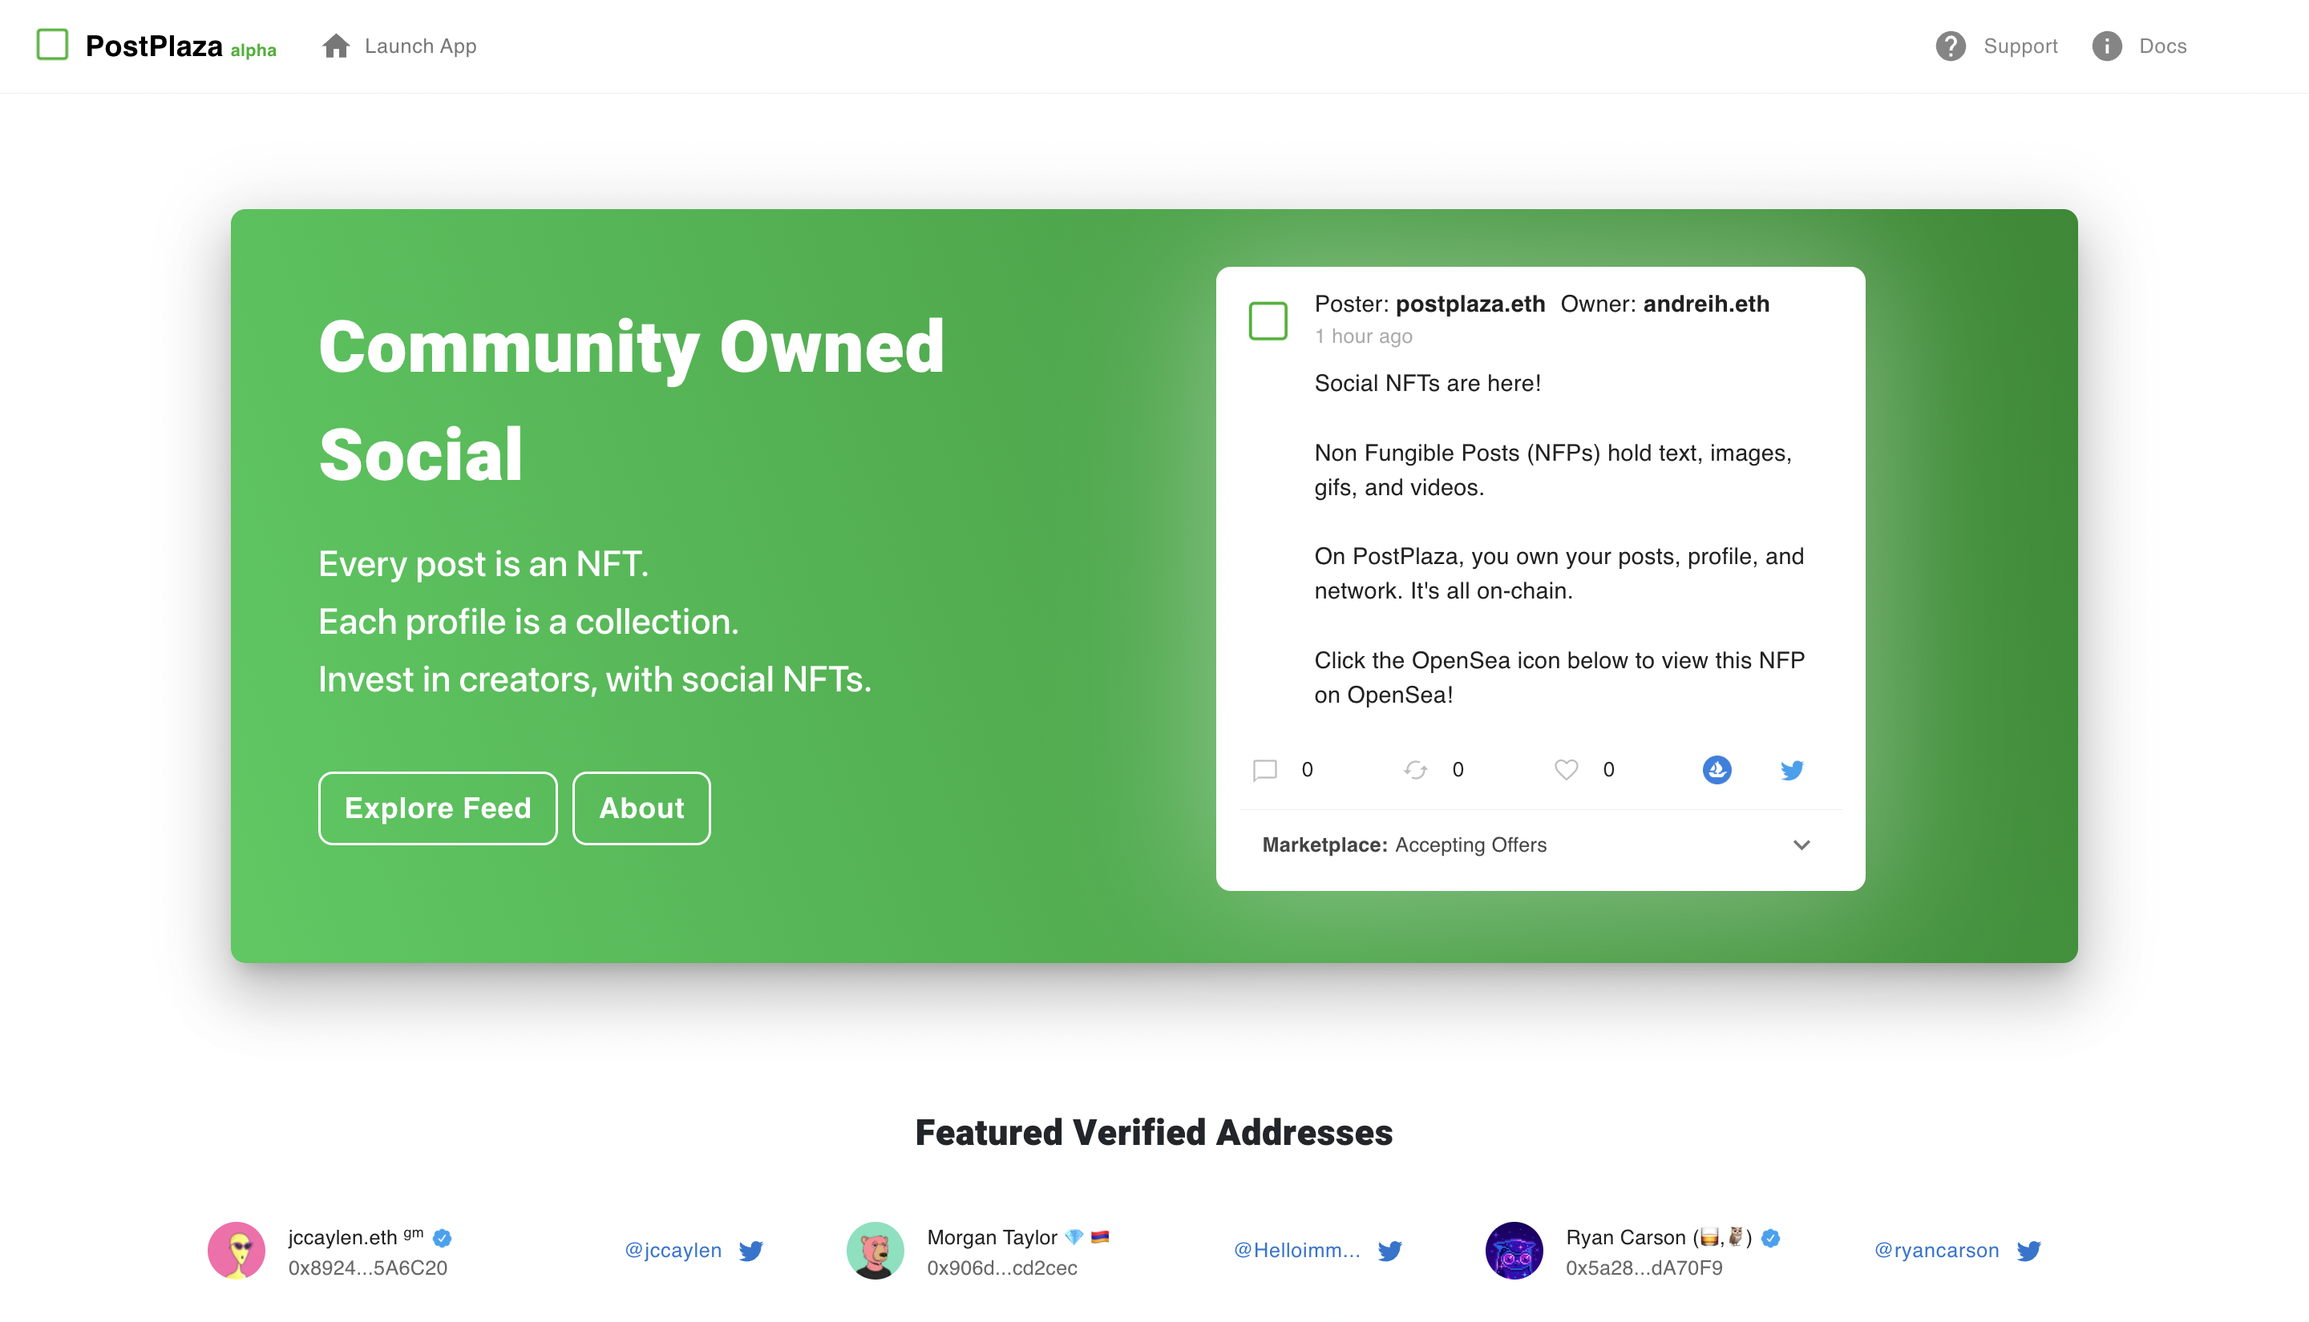Screen dimensions: 2309x1322
Task: Share the post via Twitter icon
Action: coord(1791,770)
